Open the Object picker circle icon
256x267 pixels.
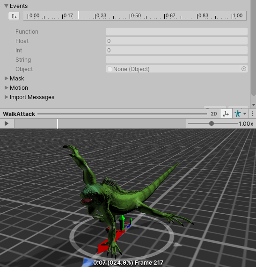244,69
